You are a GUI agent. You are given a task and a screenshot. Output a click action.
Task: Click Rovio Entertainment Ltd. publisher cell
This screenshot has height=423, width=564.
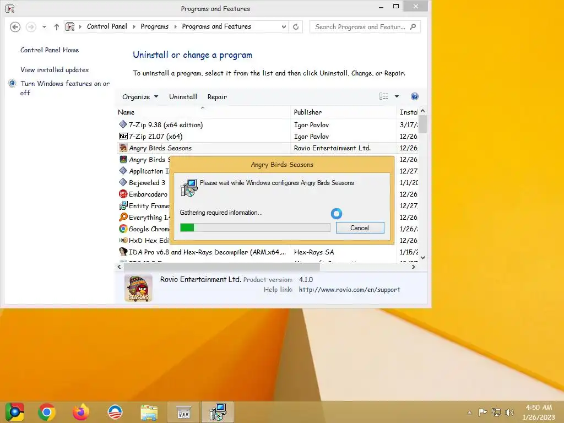point(332,148)
